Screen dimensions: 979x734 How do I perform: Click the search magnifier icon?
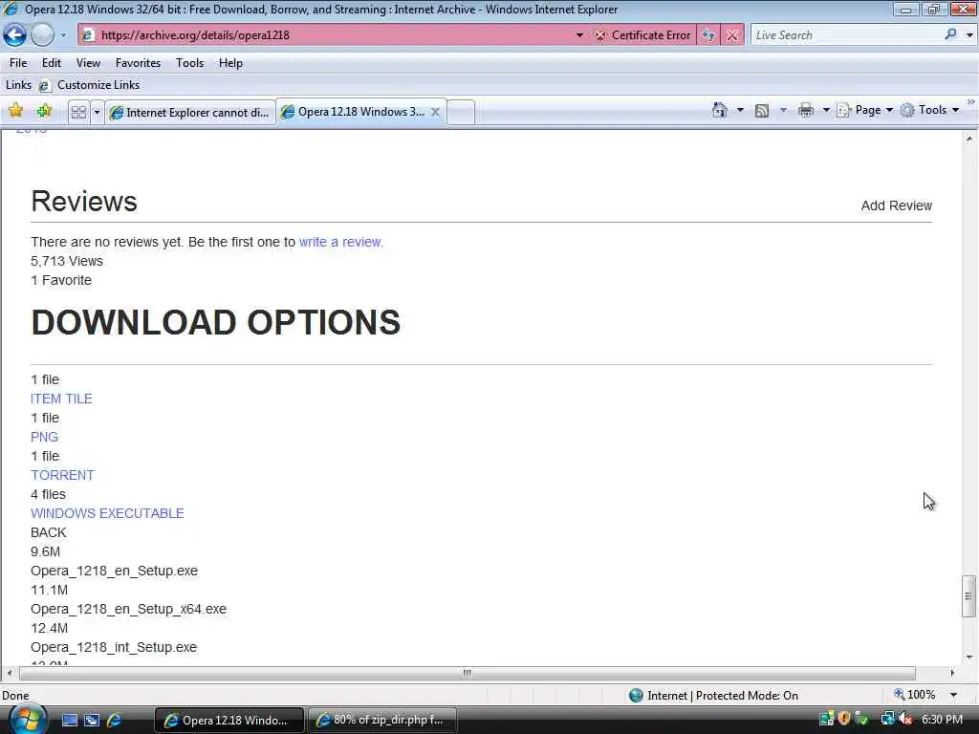click(x=951, y=34)
